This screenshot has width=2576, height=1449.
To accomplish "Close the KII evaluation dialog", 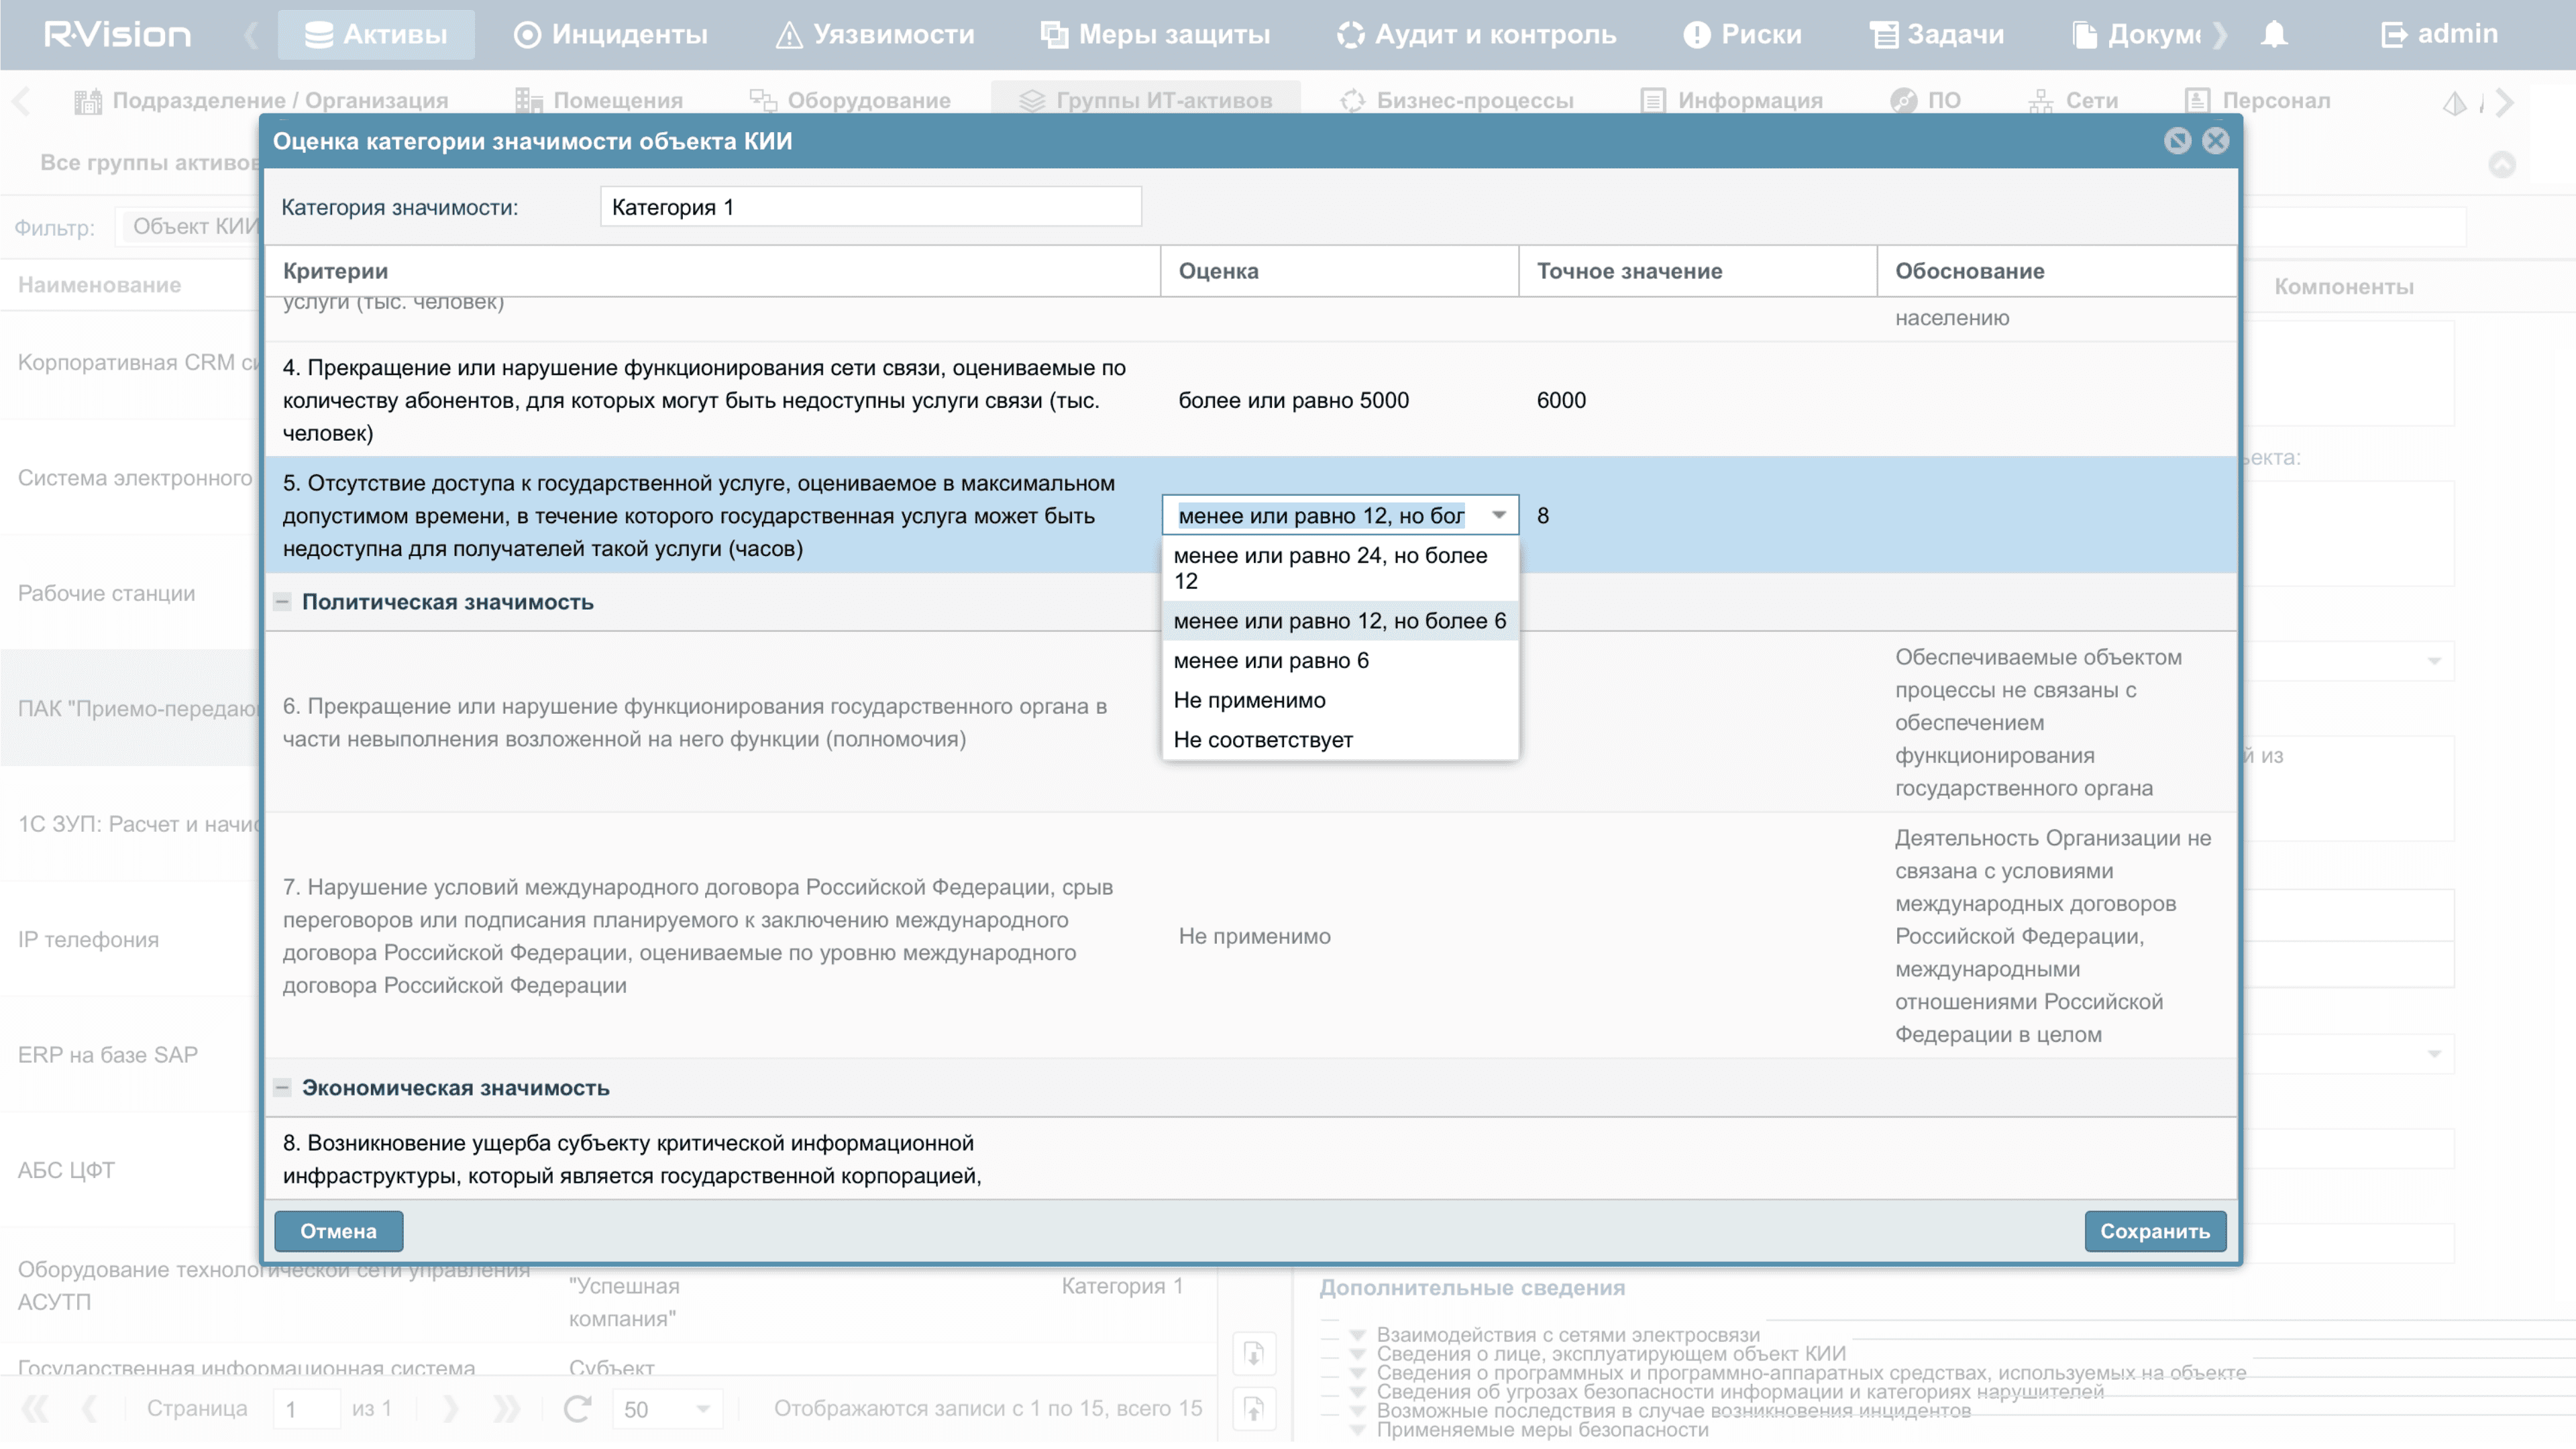I will tap(2215, 141).
